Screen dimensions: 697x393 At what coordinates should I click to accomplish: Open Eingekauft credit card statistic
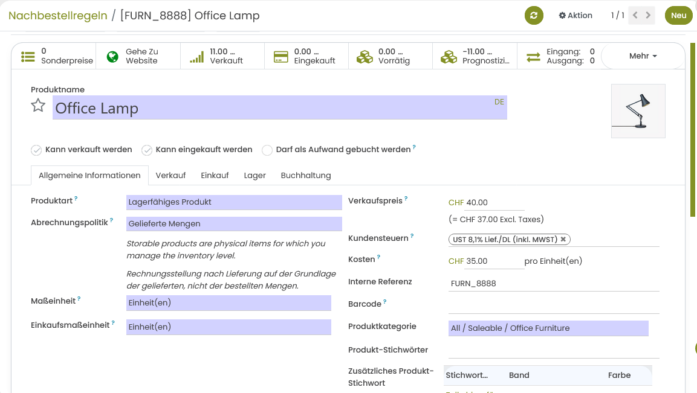click(x=280, y=56)
